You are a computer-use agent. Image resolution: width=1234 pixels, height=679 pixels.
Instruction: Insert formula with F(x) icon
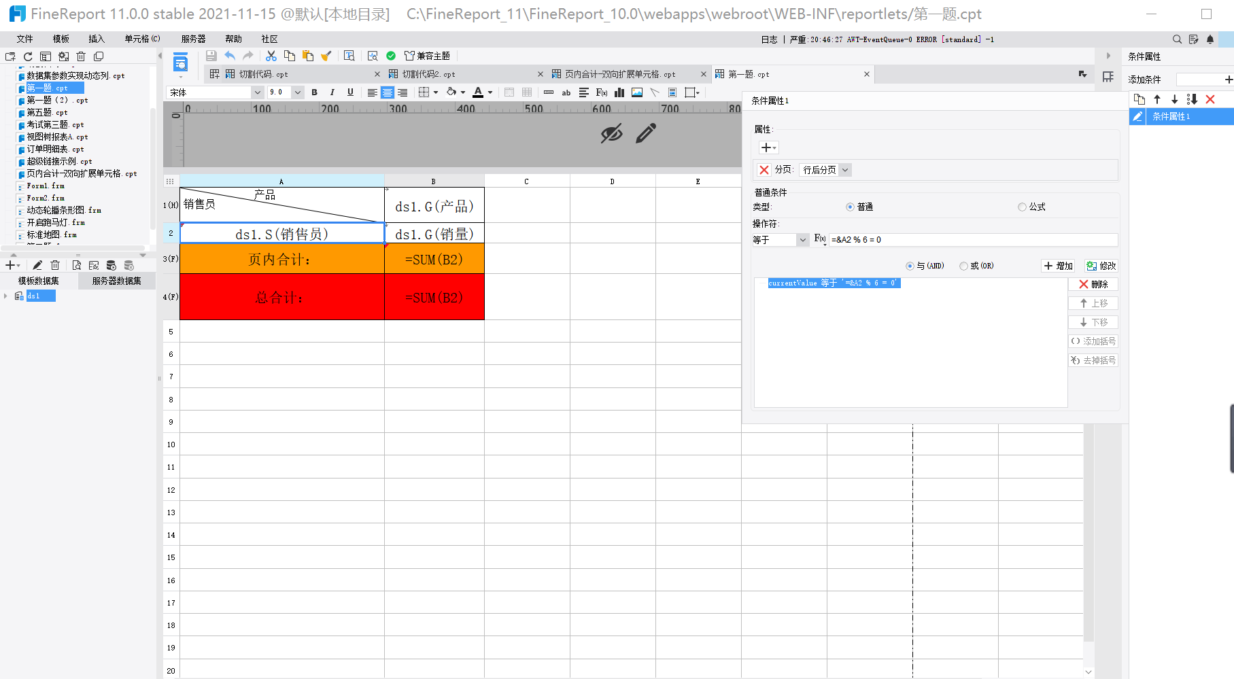coord(602,92)
